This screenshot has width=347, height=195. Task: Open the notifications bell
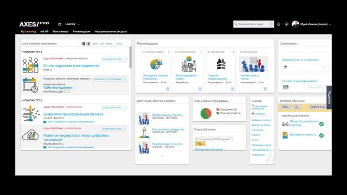[x=278, y=24]
